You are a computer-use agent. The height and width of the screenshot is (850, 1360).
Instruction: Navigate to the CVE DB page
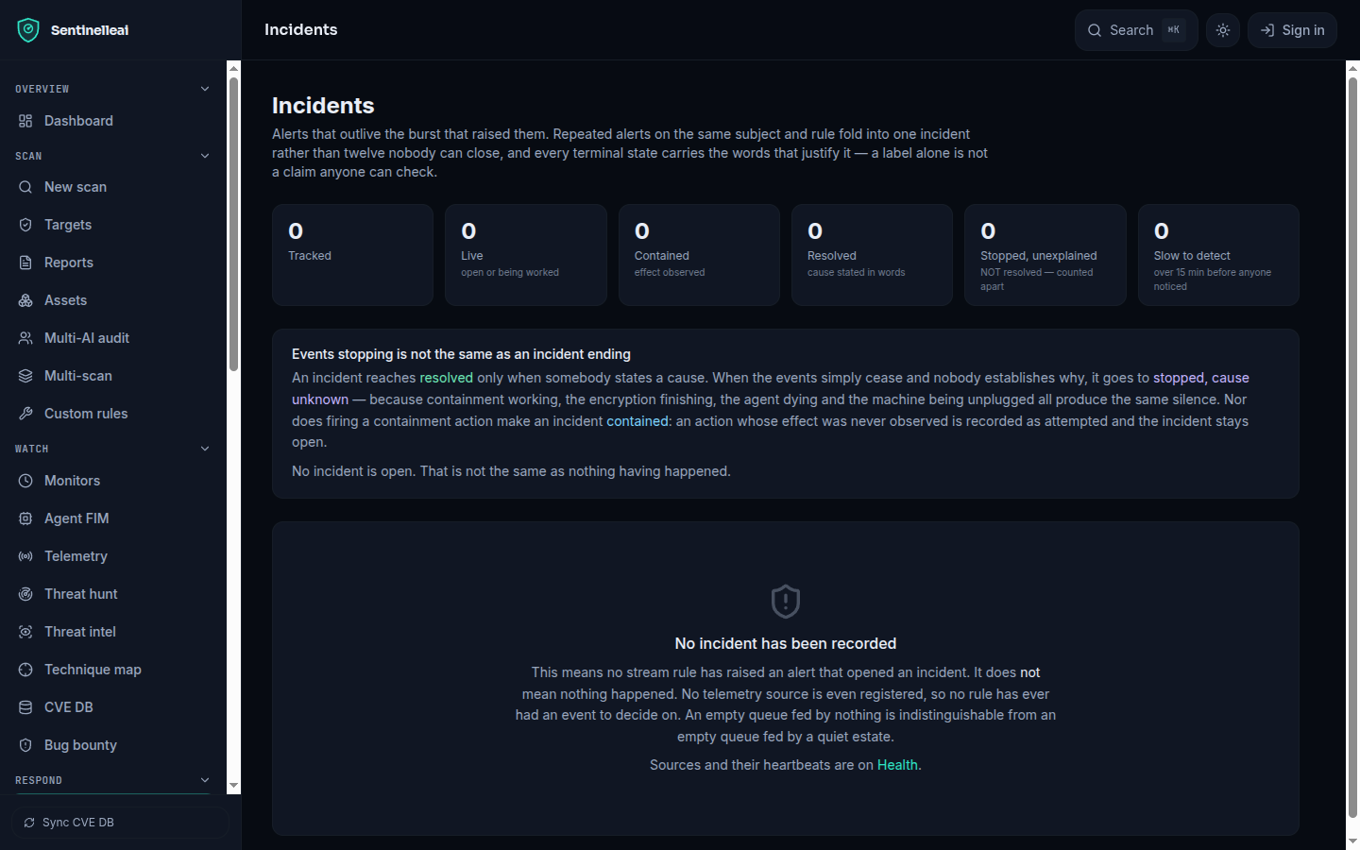[113, 707]
